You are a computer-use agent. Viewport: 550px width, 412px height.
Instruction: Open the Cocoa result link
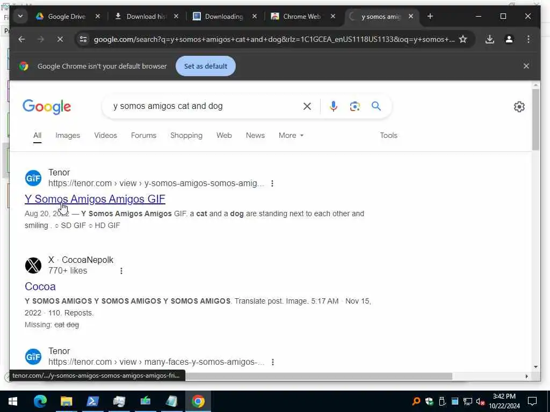point(40,286)
